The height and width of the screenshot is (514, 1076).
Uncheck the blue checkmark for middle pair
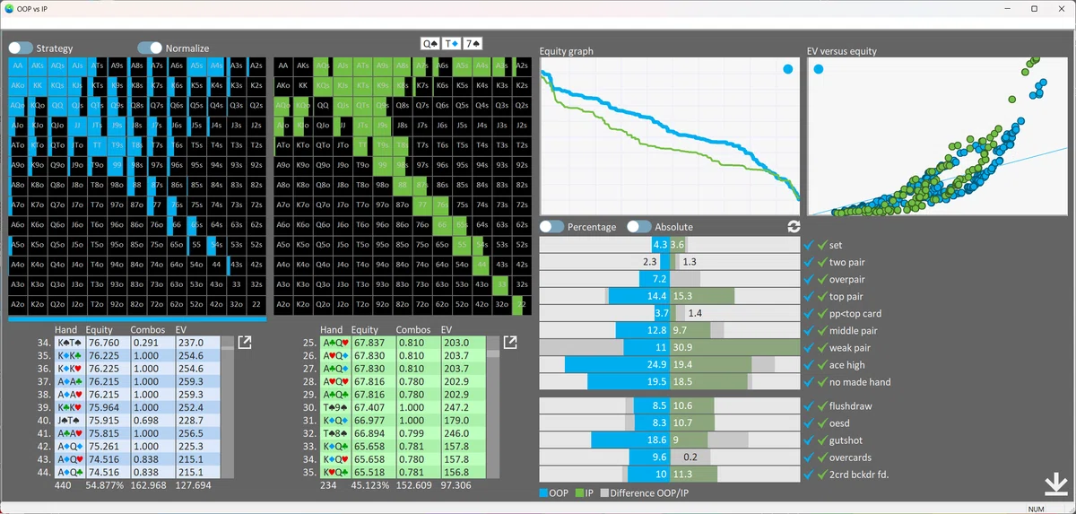[x=810, y=331]
